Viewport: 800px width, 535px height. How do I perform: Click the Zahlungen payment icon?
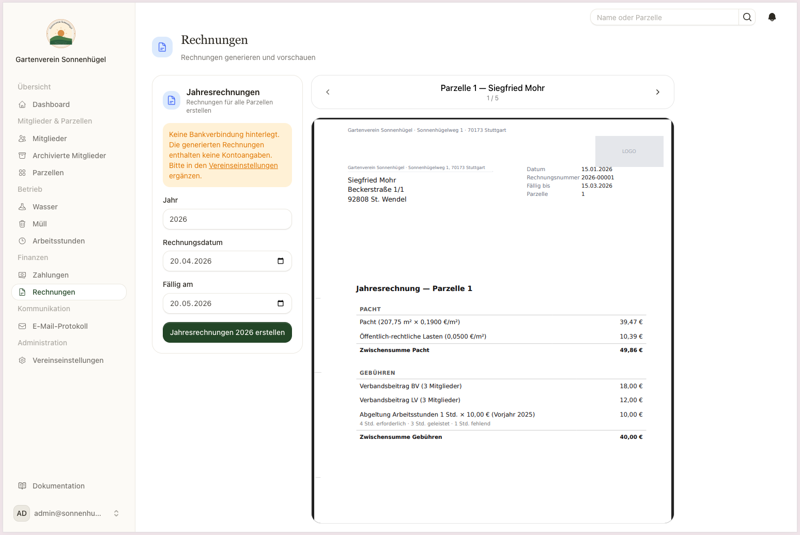[x=22, y=275]
